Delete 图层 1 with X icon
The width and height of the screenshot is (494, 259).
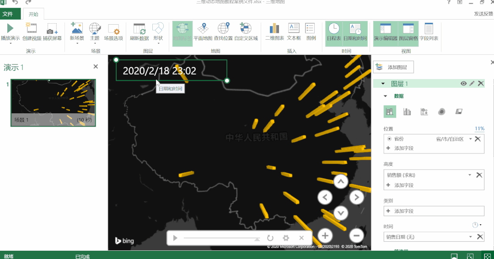coord(481,84)
